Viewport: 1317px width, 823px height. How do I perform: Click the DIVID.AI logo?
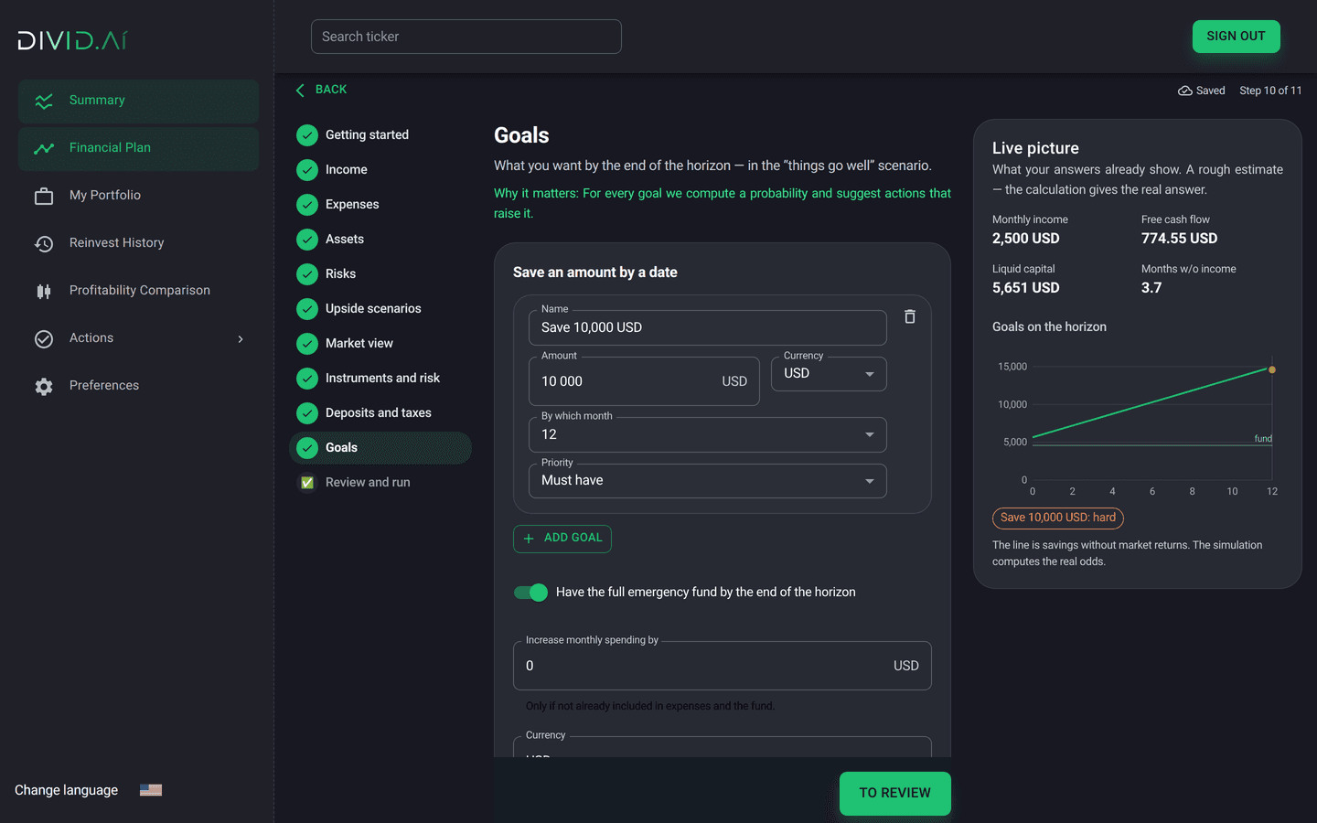pyautogui.click(x=72, y=40)
